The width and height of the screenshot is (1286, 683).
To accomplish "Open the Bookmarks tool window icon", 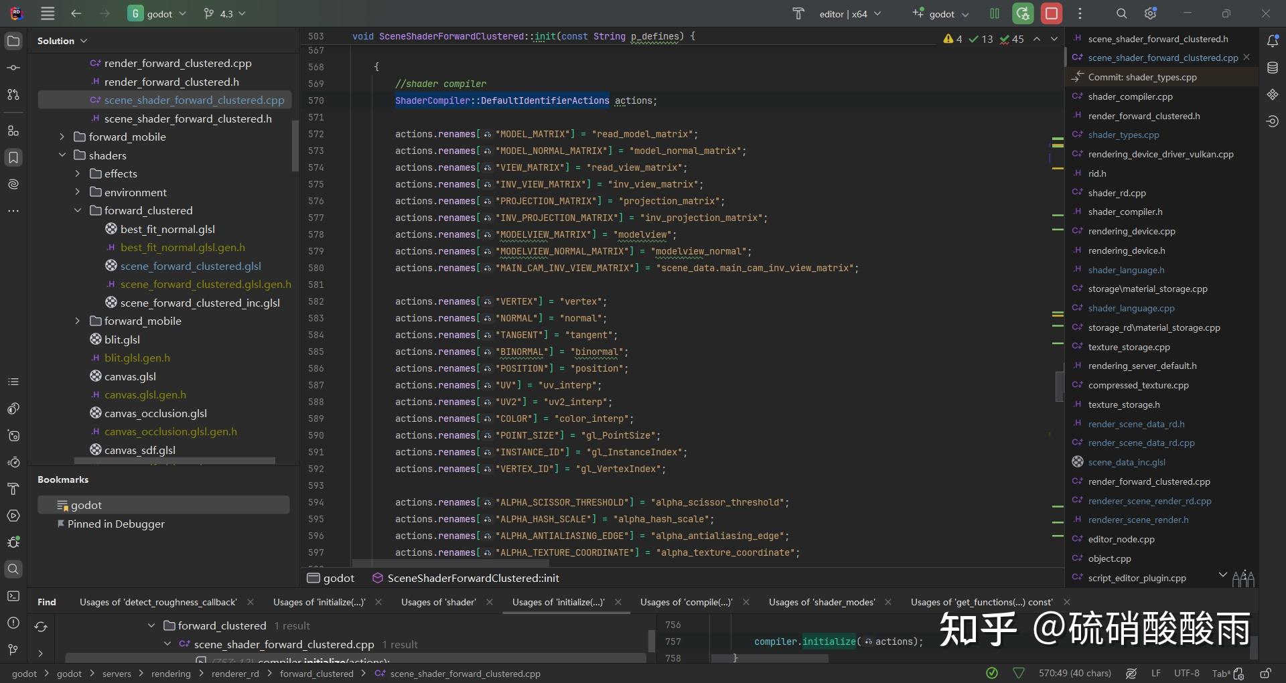I will click(13, 158).
